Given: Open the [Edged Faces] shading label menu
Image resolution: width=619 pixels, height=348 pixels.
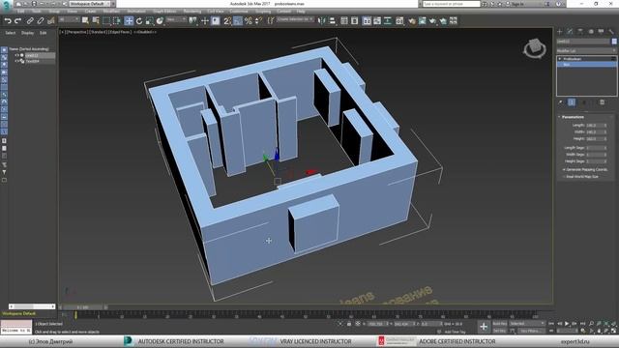Looking at the screenshot, I should tap(120, 32).
